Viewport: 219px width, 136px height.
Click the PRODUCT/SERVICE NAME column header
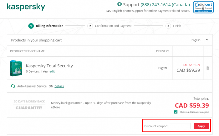(x=28, y=51)
